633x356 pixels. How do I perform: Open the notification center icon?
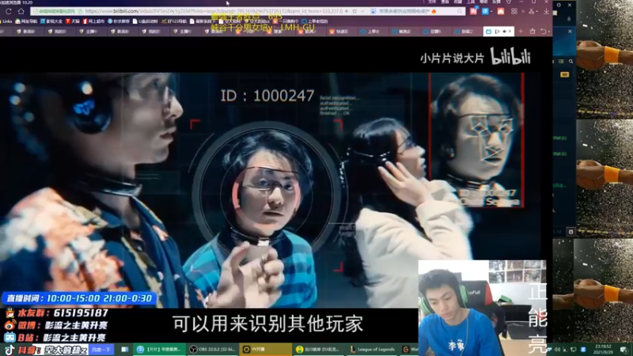click(x=624, y=350)
